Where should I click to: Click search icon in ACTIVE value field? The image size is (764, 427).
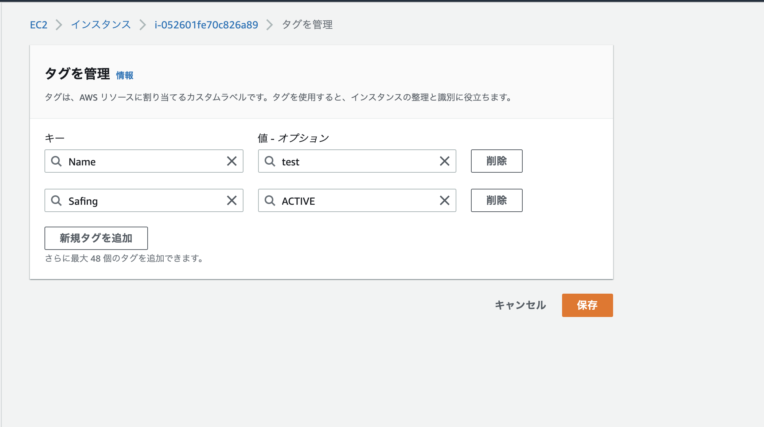(270, 200)
